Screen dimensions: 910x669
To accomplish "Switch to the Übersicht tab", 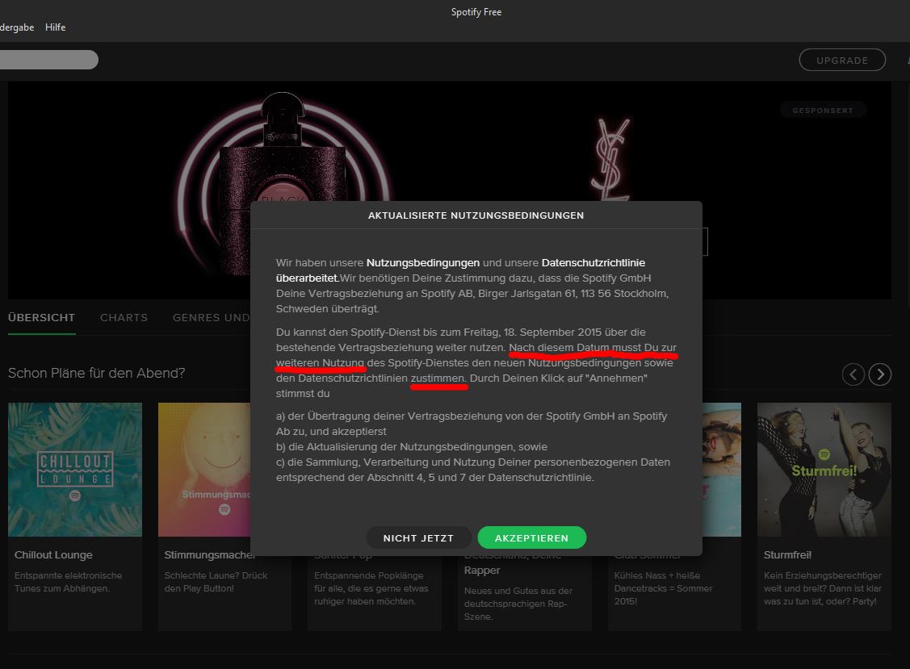I will (x=41, y=317).
